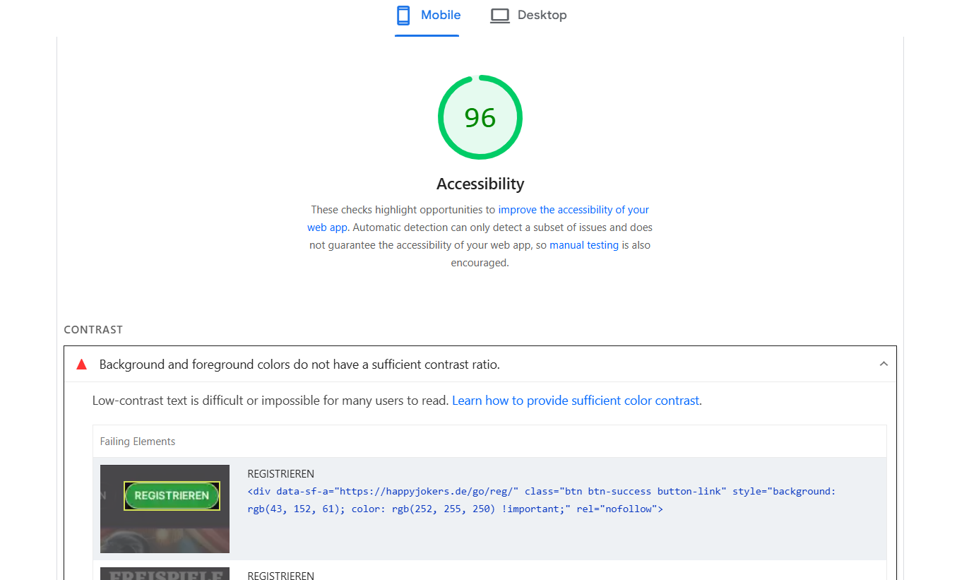Click the 'Mobile' tab text label
This screenshot has height=580, width=969.
[441, 15]
